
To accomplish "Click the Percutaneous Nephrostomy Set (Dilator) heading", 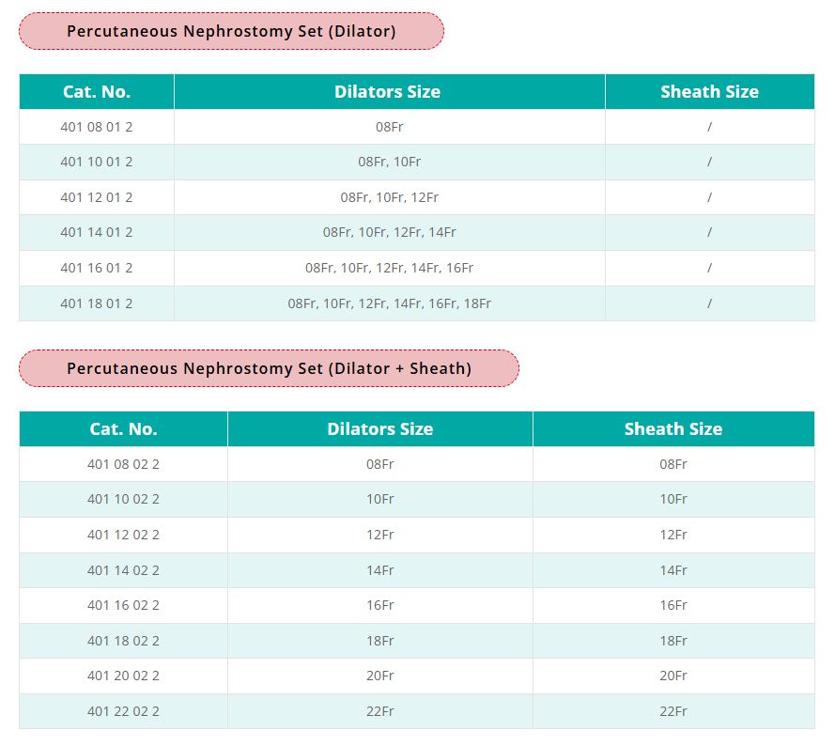I will click(x=231, y=31).
